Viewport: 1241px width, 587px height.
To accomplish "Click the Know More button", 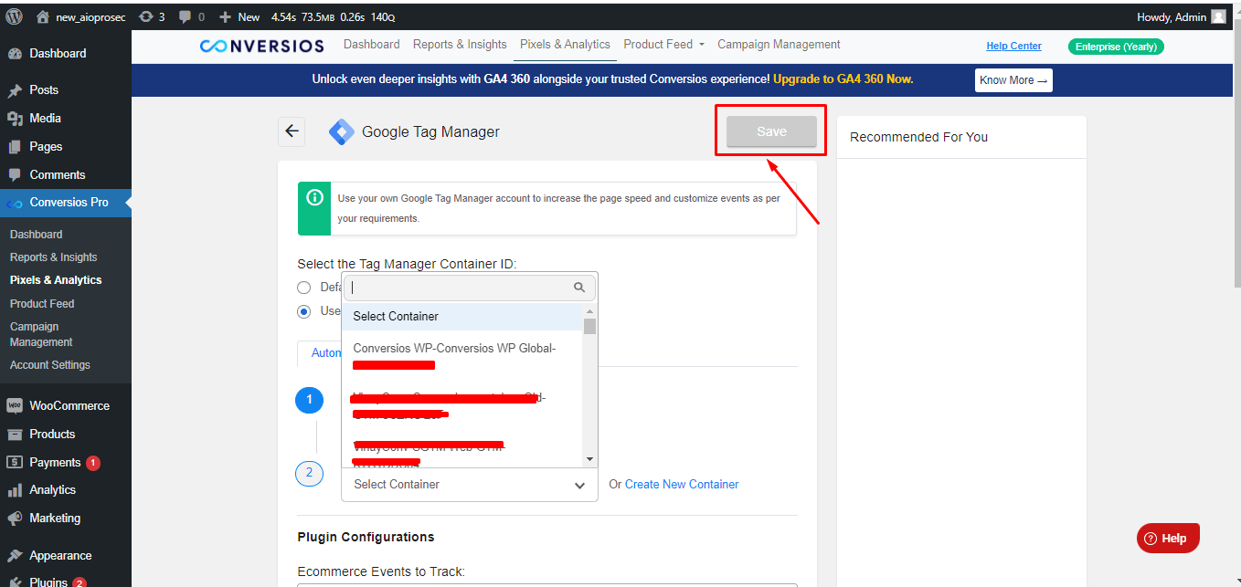I will 1013,80.
